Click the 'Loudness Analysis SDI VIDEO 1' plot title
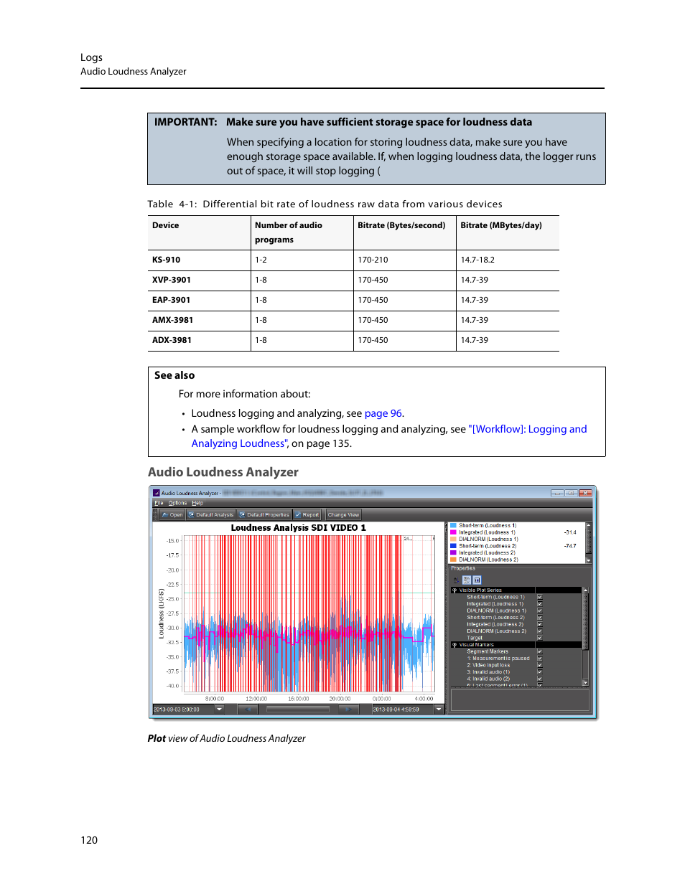Image resolution: width=685 pixels, height=886 pixels. pyautogui.click(x=298, y=528)
